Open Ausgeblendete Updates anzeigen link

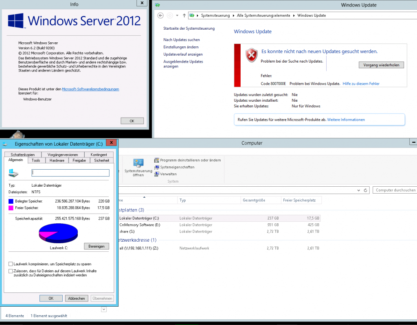(x=183, y=64)
